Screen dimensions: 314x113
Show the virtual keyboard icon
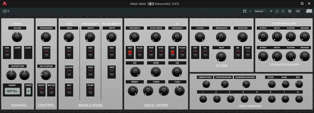pos(310,11)
